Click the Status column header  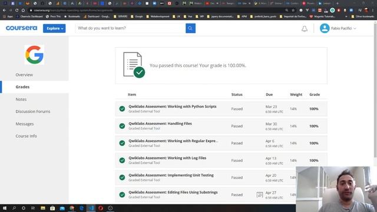pos(237,94)
